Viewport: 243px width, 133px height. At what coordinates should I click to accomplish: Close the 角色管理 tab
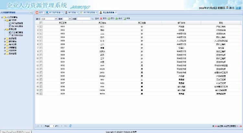click(77, 13)
